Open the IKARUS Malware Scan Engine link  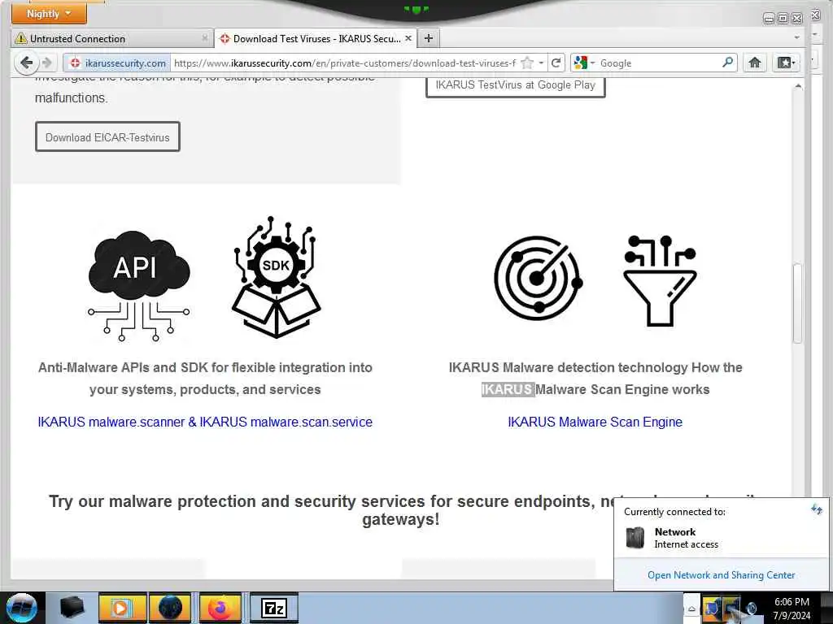tap(595, 422)
